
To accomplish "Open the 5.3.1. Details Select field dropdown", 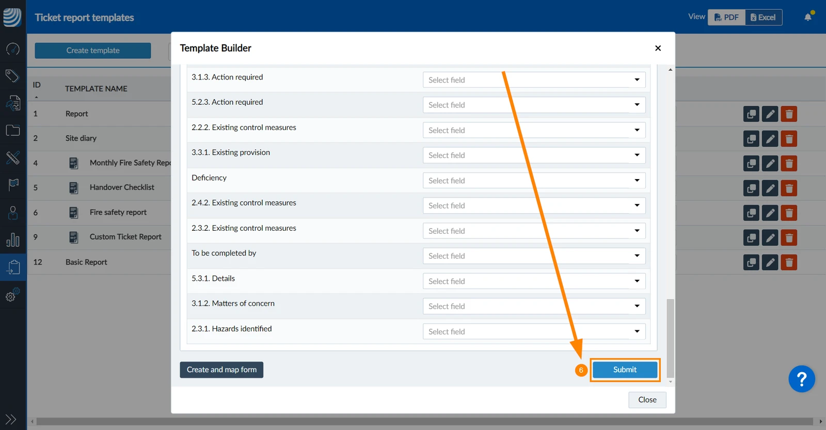I will (534, 281).
